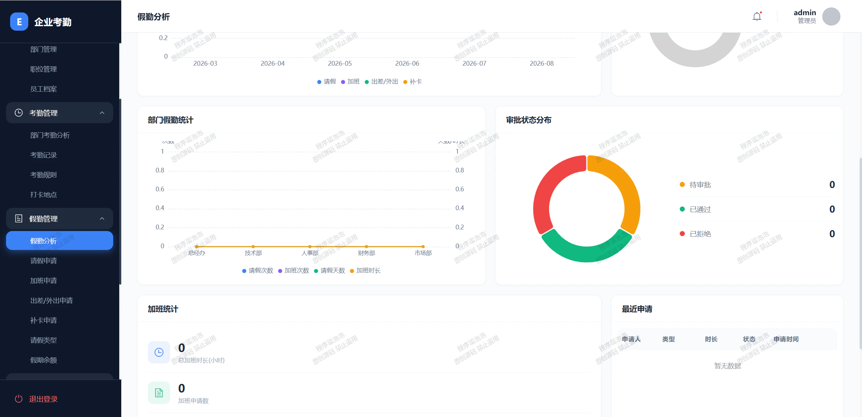Click the 总经办 data point
Screen dimensions: 862x417
197,247
